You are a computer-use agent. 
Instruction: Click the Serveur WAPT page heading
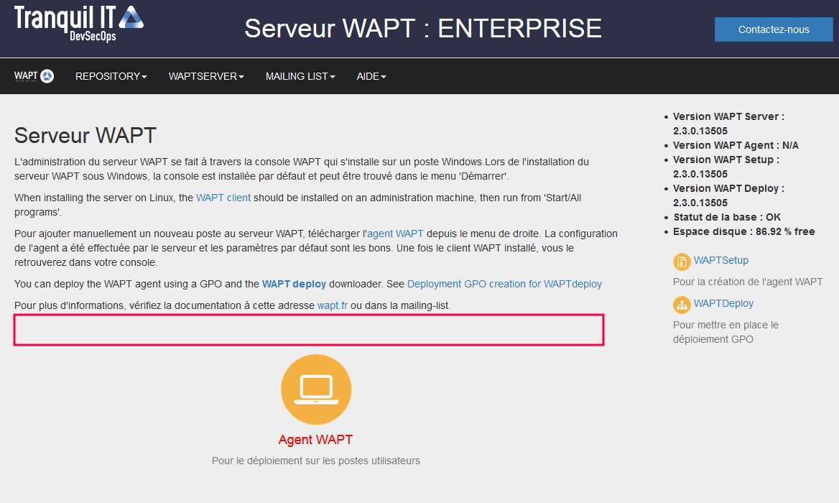(85, 135)
